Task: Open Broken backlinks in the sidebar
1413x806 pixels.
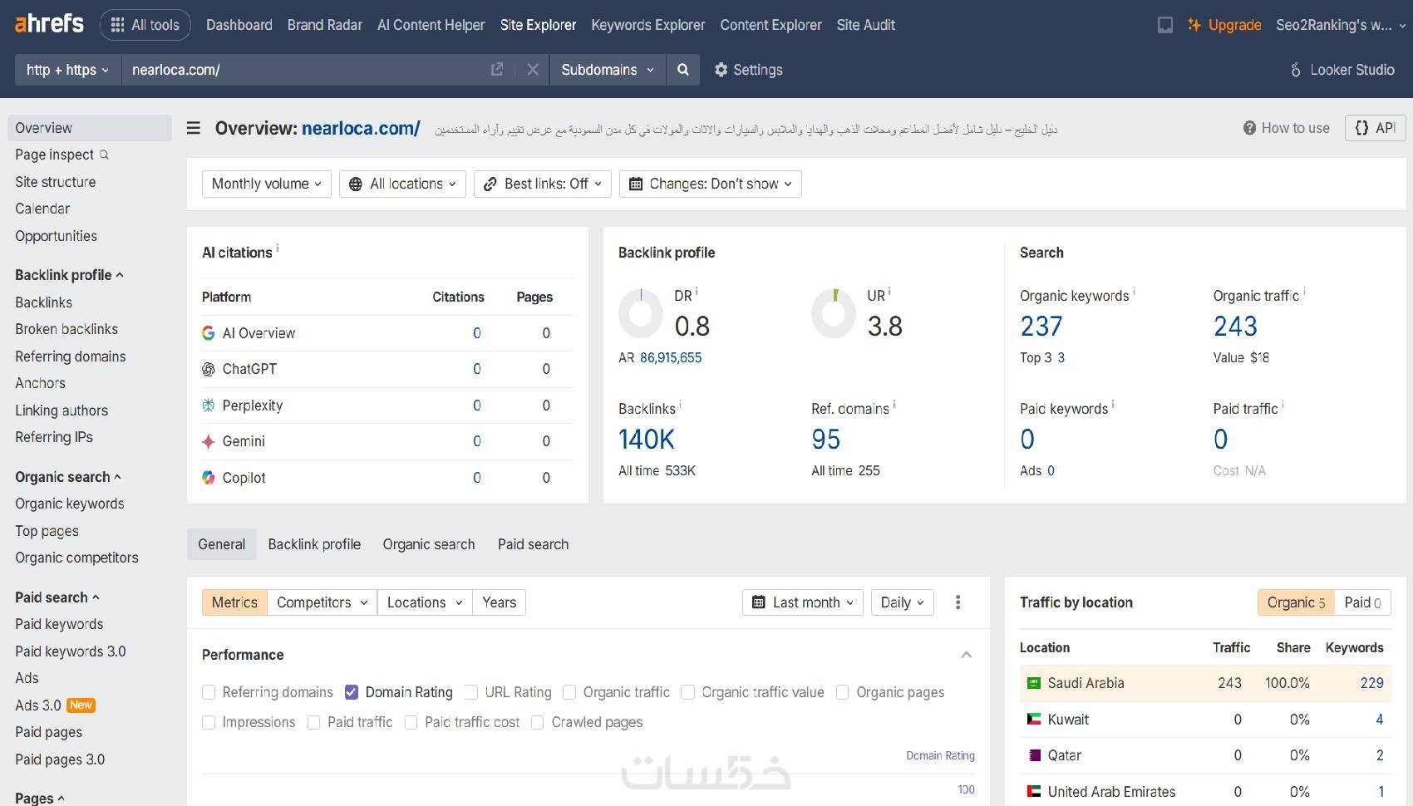Action: click(x=66, y=329)
